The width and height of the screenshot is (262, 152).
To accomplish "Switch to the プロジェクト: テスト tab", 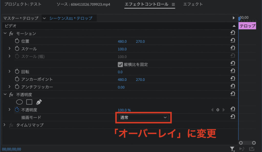I will pos(23,4).
